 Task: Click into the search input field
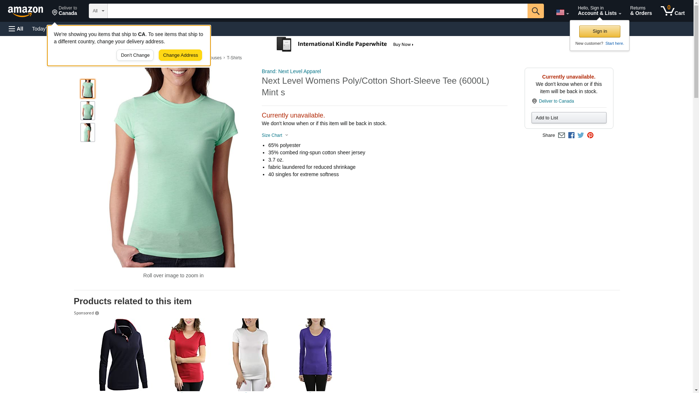317,11
